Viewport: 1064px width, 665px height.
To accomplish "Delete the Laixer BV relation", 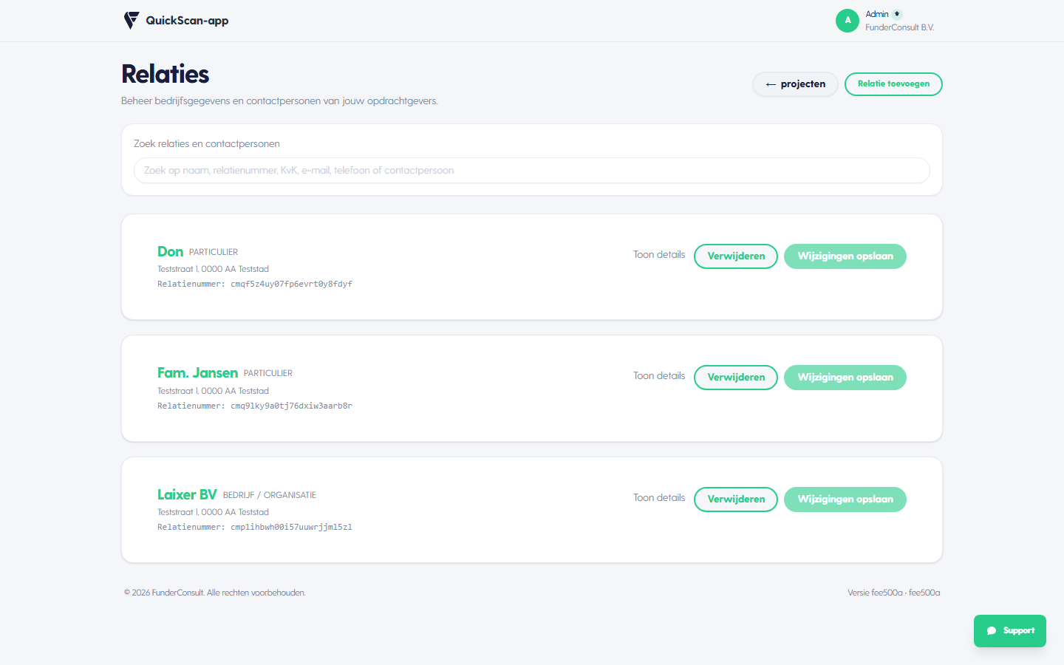I will click(x=736, y=499).
